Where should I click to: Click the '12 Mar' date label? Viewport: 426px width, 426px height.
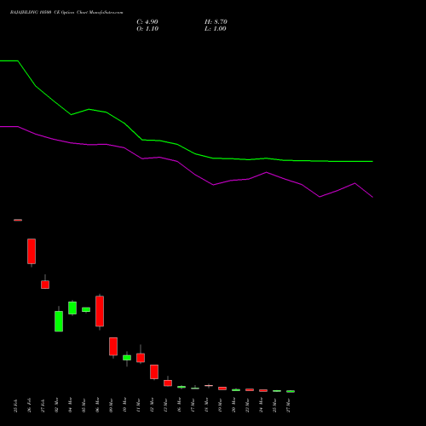(x=152, y=405)
